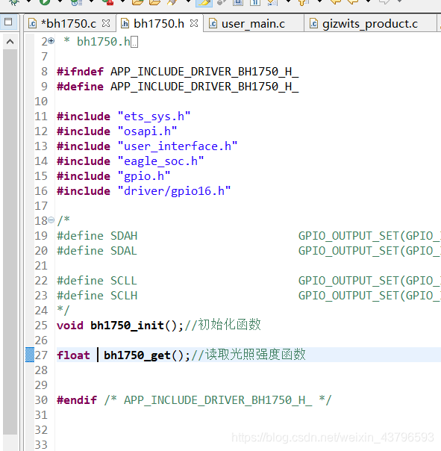This screenshot has width=441, height=451.
Task: Select the bh1750.h editor tab
Action: coord(159,24)
